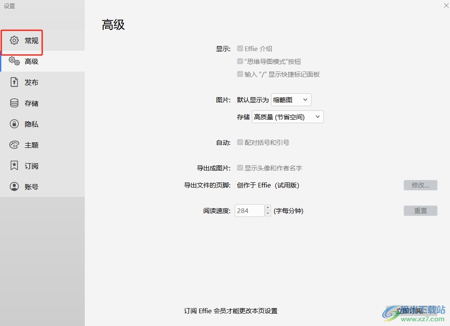This screenshot has height=326, width=450.
Task: Click the upload document icon beside 发布
Action: [14, 82]
